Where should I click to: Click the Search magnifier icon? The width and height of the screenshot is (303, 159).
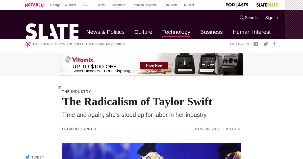pyautogui.click(x=242, y=18)
